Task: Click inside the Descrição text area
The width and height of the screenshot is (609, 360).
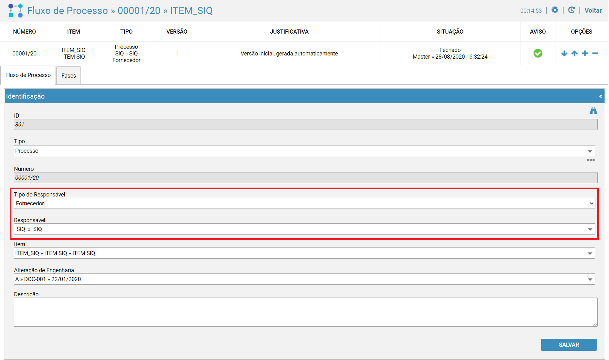Action: [306, 312]
